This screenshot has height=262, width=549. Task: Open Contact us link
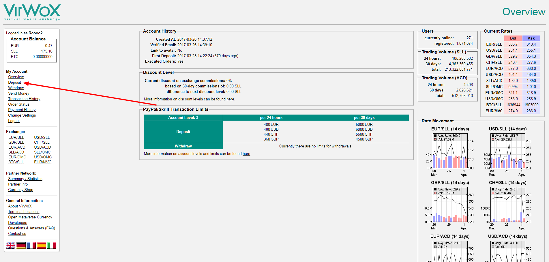tap(17, 234)
